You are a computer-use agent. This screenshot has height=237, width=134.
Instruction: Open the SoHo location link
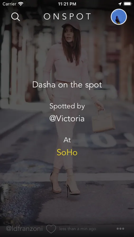(x=67, y=152)
